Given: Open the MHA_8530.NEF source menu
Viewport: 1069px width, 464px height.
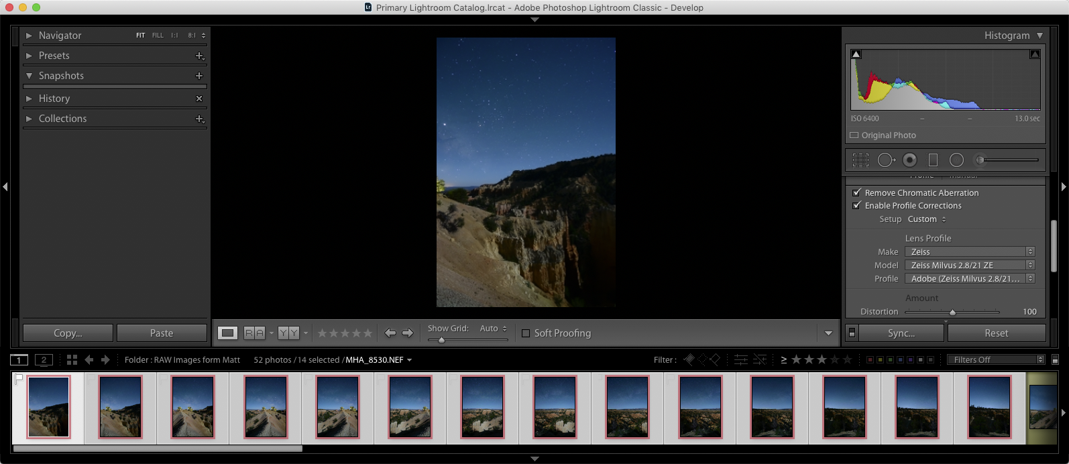Looking at the screenshot, I should click(x=378, y=360).
